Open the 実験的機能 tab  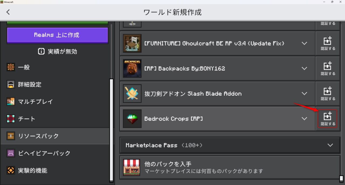[55, 170]
